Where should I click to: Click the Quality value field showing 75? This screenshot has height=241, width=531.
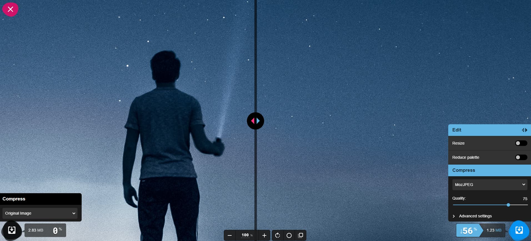tap(525, 199)
